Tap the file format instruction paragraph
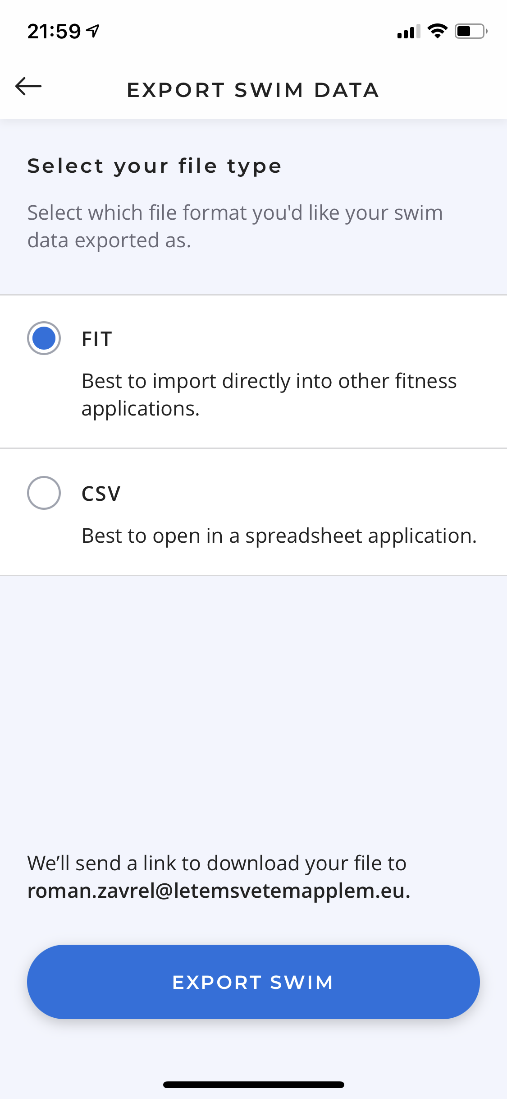507x1099 pixels. coord(235,226)
